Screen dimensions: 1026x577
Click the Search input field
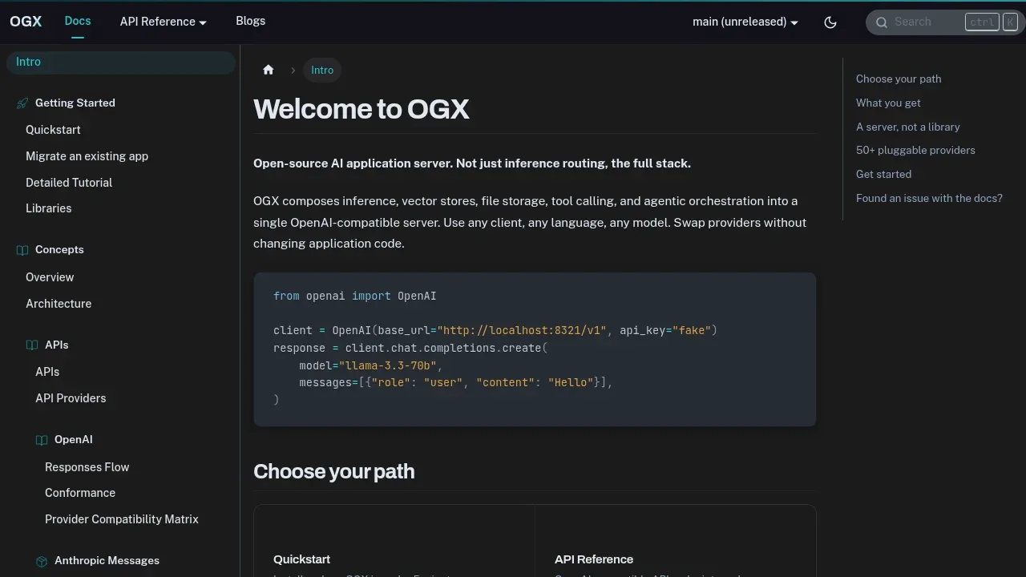pos(945,22)
